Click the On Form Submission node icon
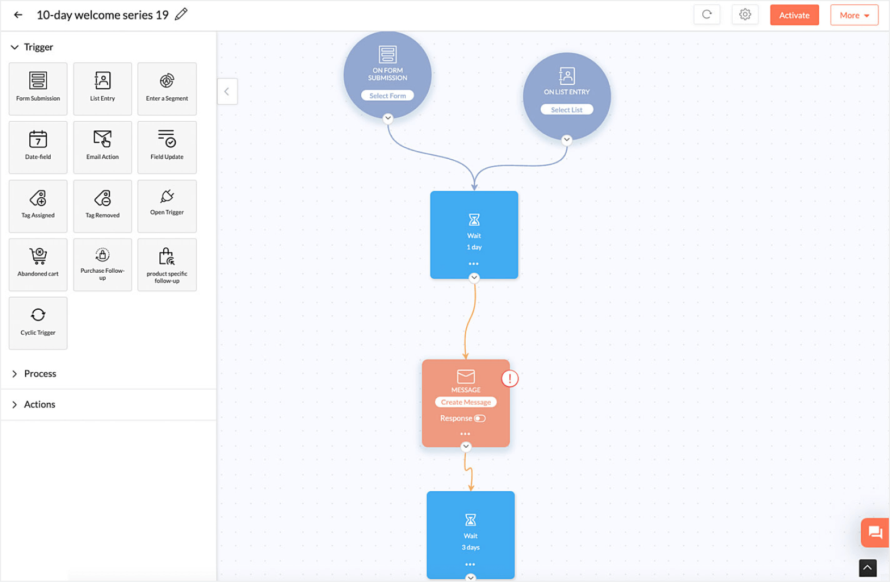Viewport: 890px width, 582px height. pos(388,54)
